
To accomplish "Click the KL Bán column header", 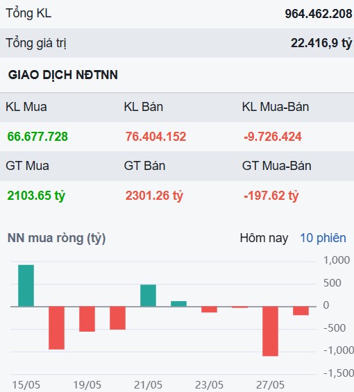I will (x=144, y=107).
